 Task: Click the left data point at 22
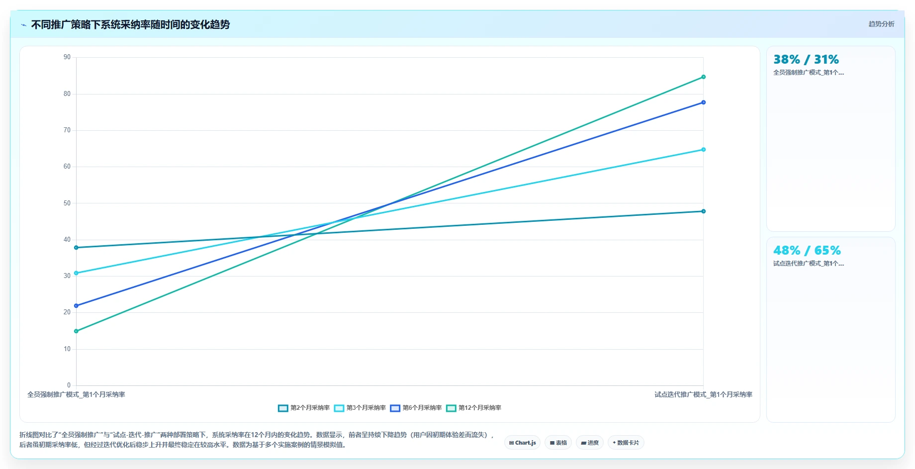tap(76, 306)
